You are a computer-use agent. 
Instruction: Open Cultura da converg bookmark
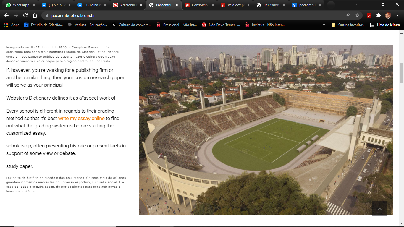[x=132, y=25]
